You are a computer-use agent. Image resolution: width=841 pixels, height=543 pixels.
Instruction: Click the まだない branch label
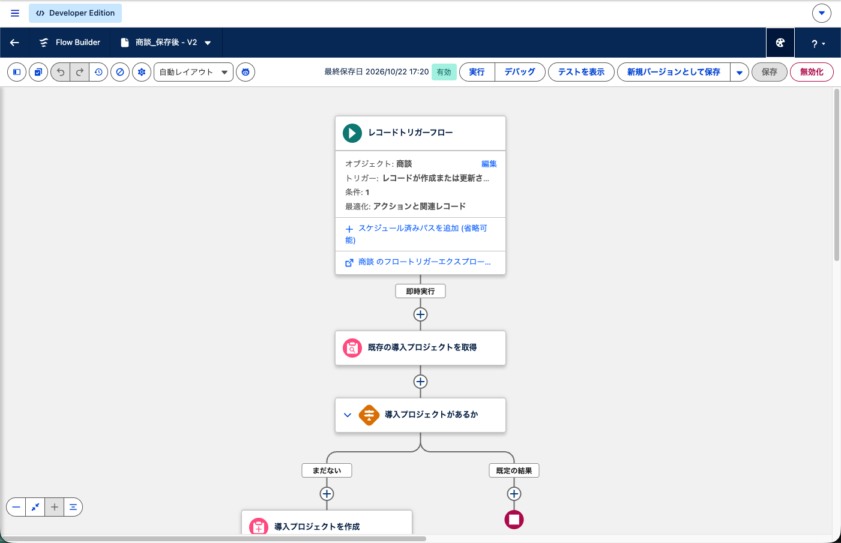(x=327, y=470)
